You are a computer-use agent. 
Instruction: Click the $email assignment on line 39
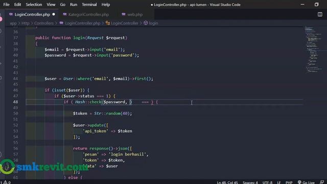tap(84, 50)
